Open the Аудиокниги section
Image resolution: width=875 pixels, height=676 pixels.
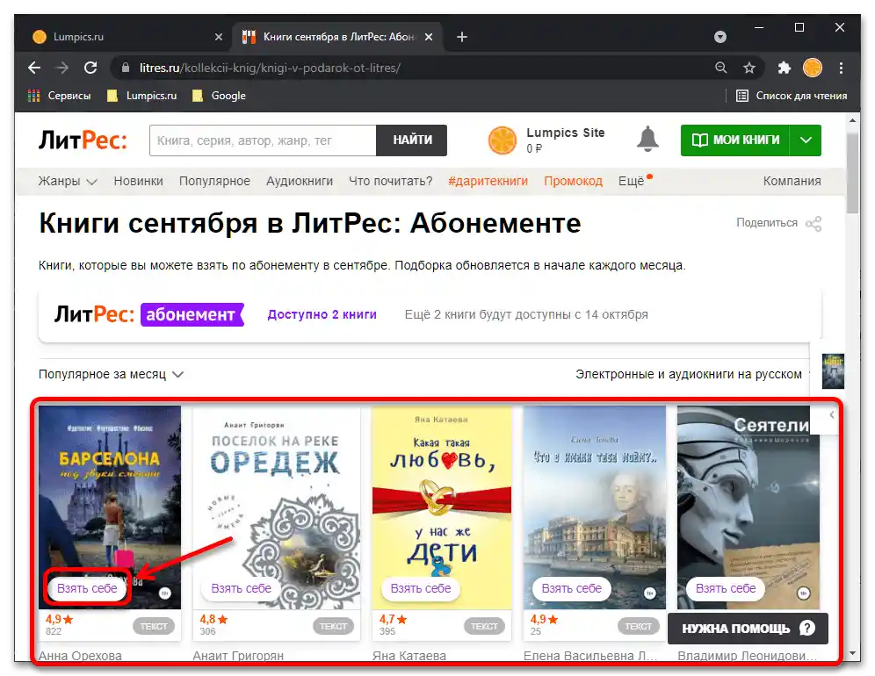(x=299, y=181)
